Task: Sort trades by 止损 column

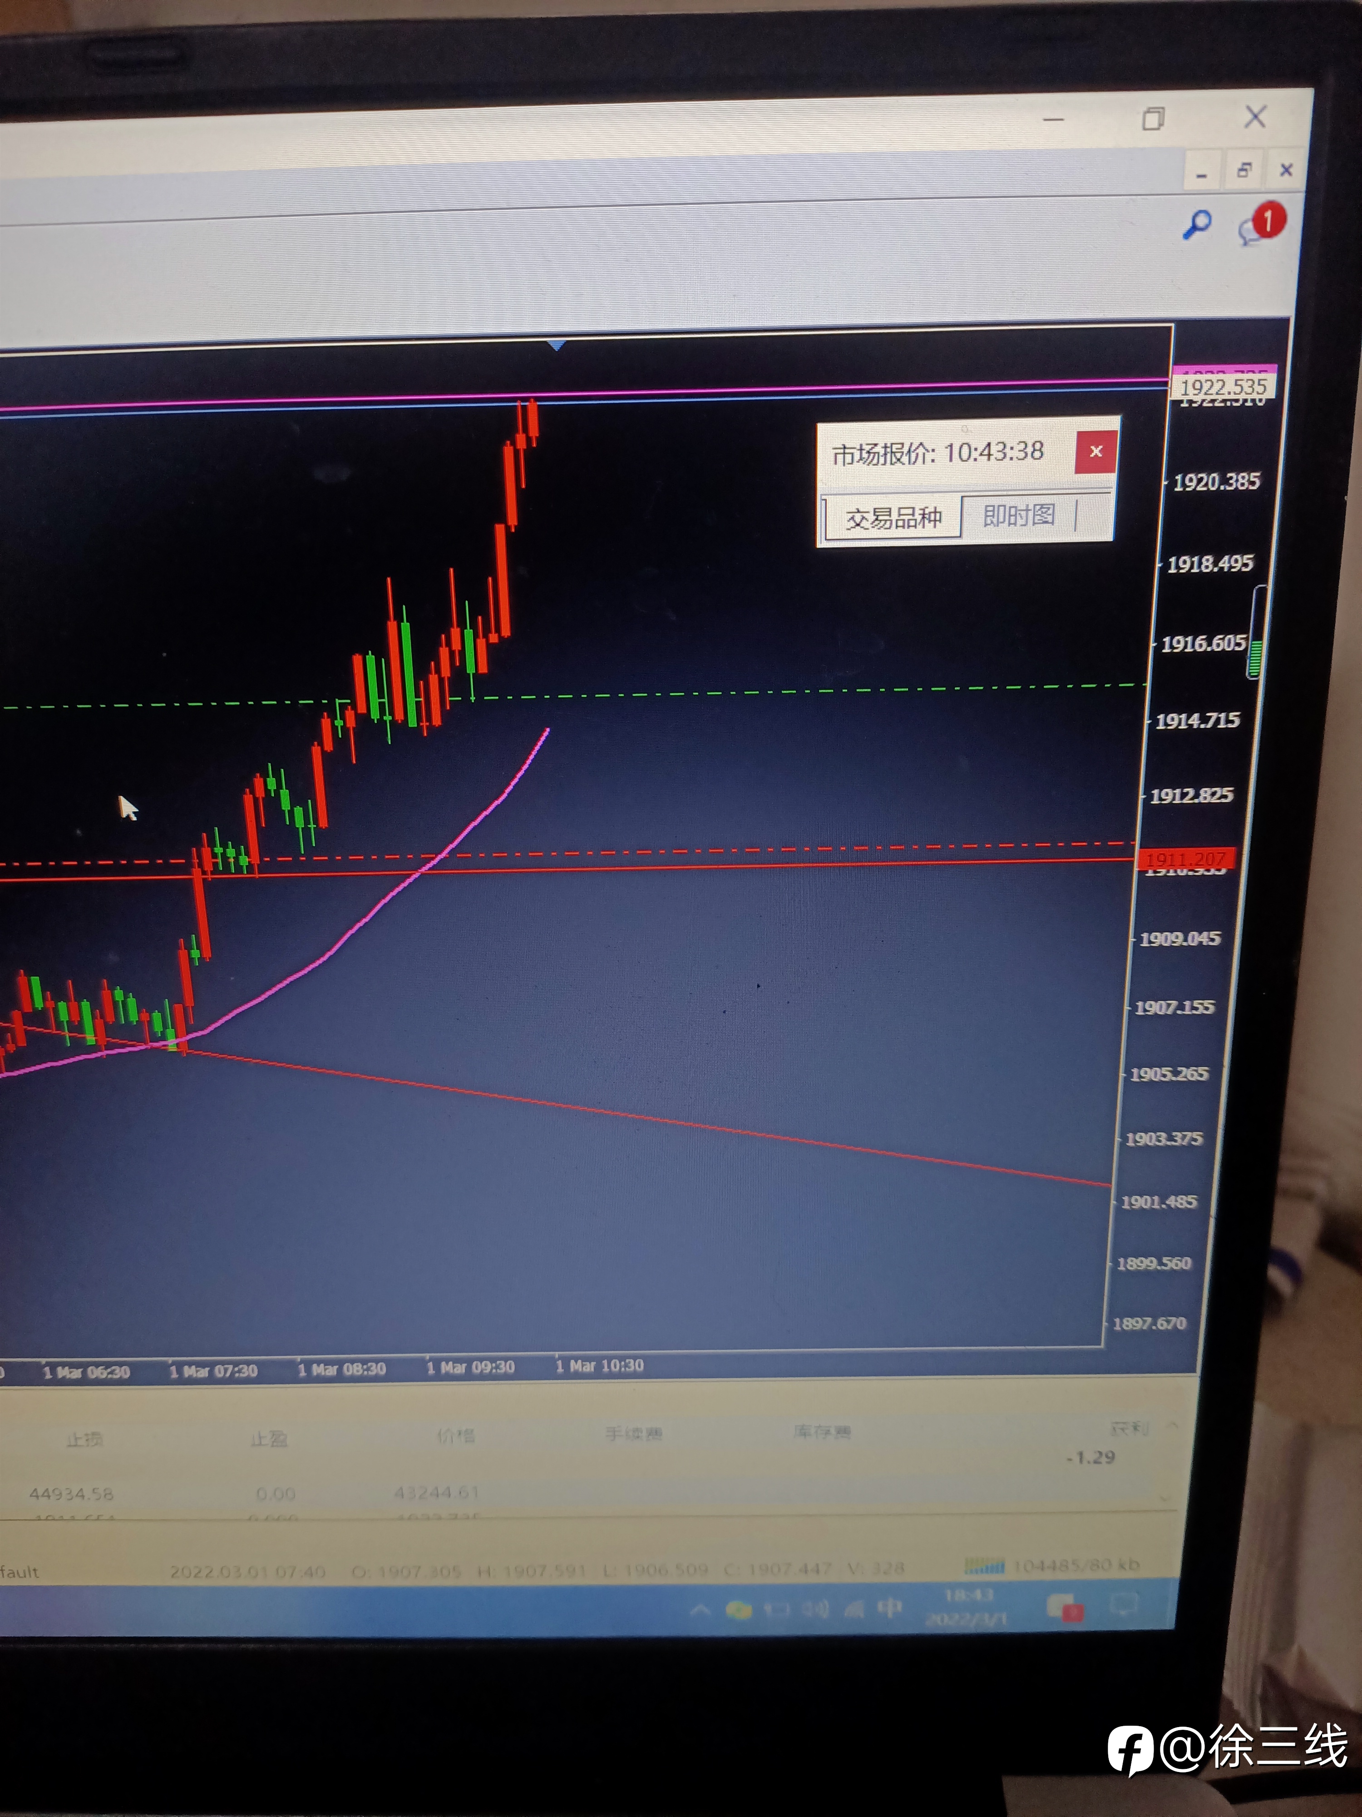Action: pyautogui.click(x=84, y=1439)
